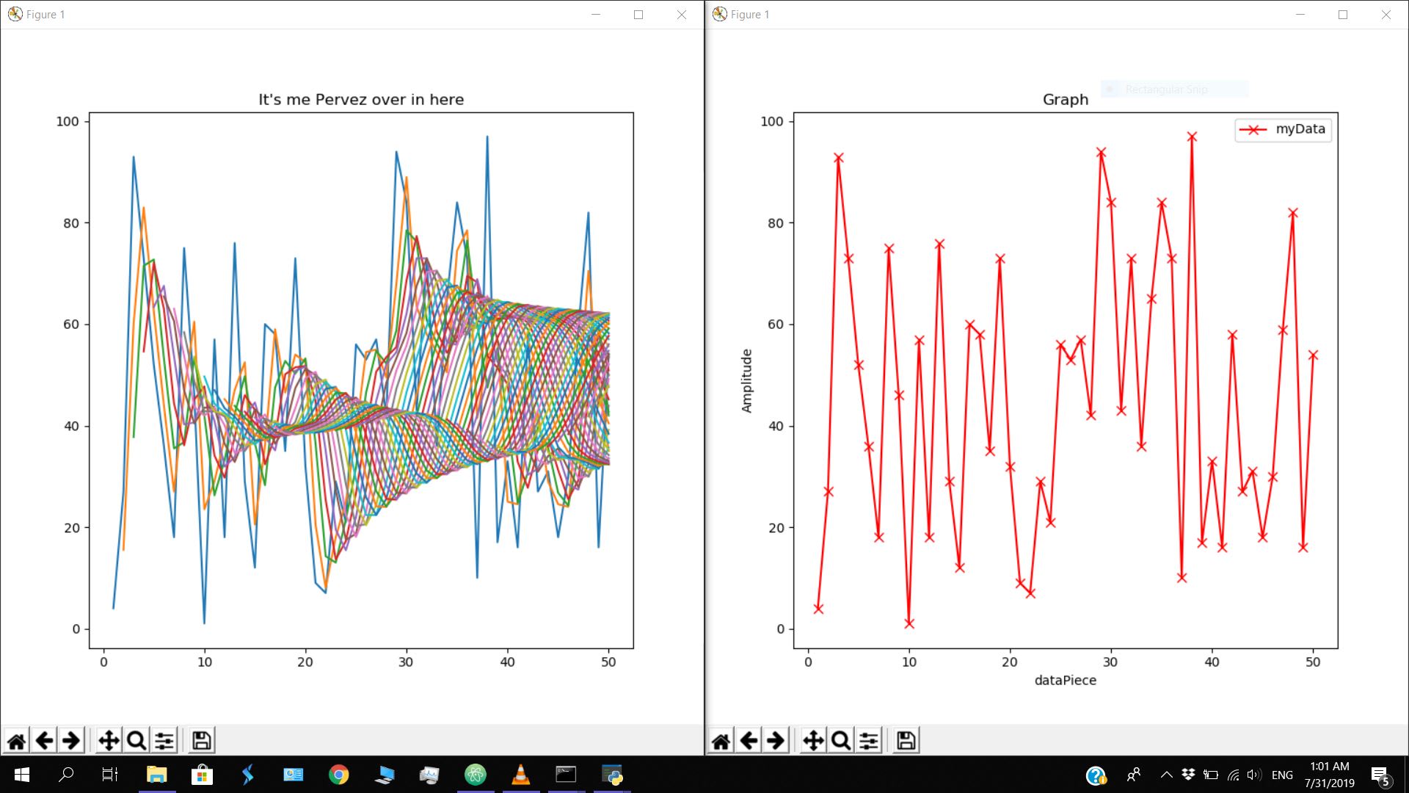Click Back arrow in right figure toolbar
This screenshot has width=1409, height=793.
coord(749,740)
